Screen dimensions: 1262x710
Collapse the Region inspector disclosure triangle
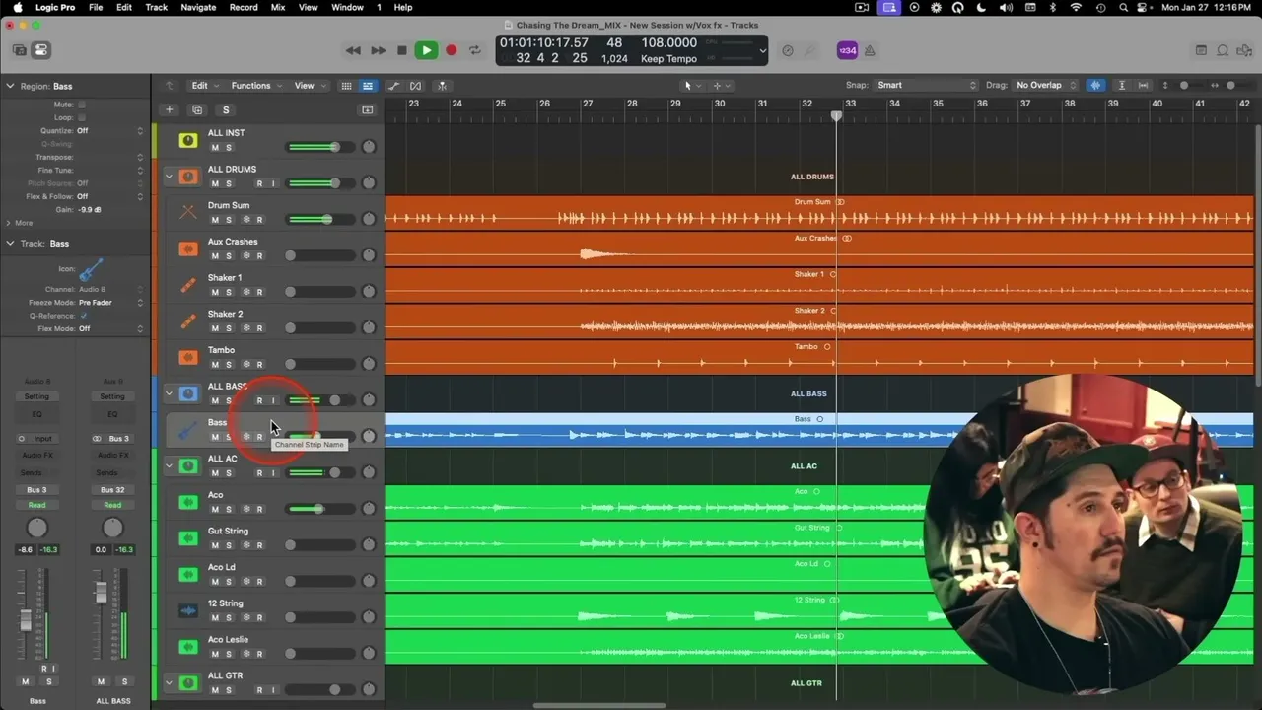[x=10, y=86]
